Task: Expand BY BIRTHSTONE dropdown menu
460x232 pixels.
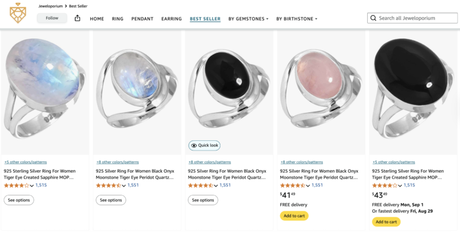Action: click(296, 19)
